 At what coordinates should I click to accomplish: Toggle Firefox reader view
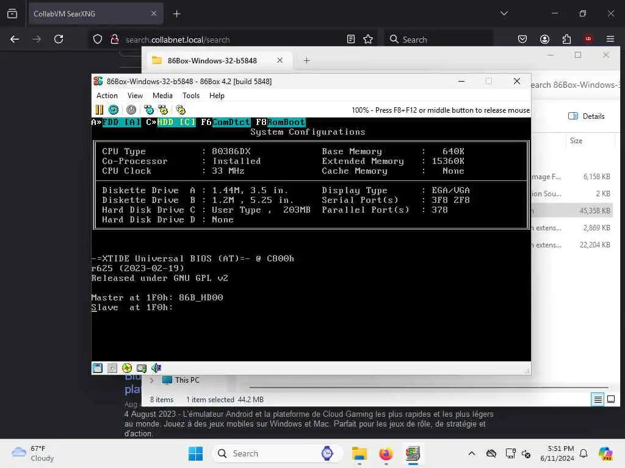[x=351, y=39]
